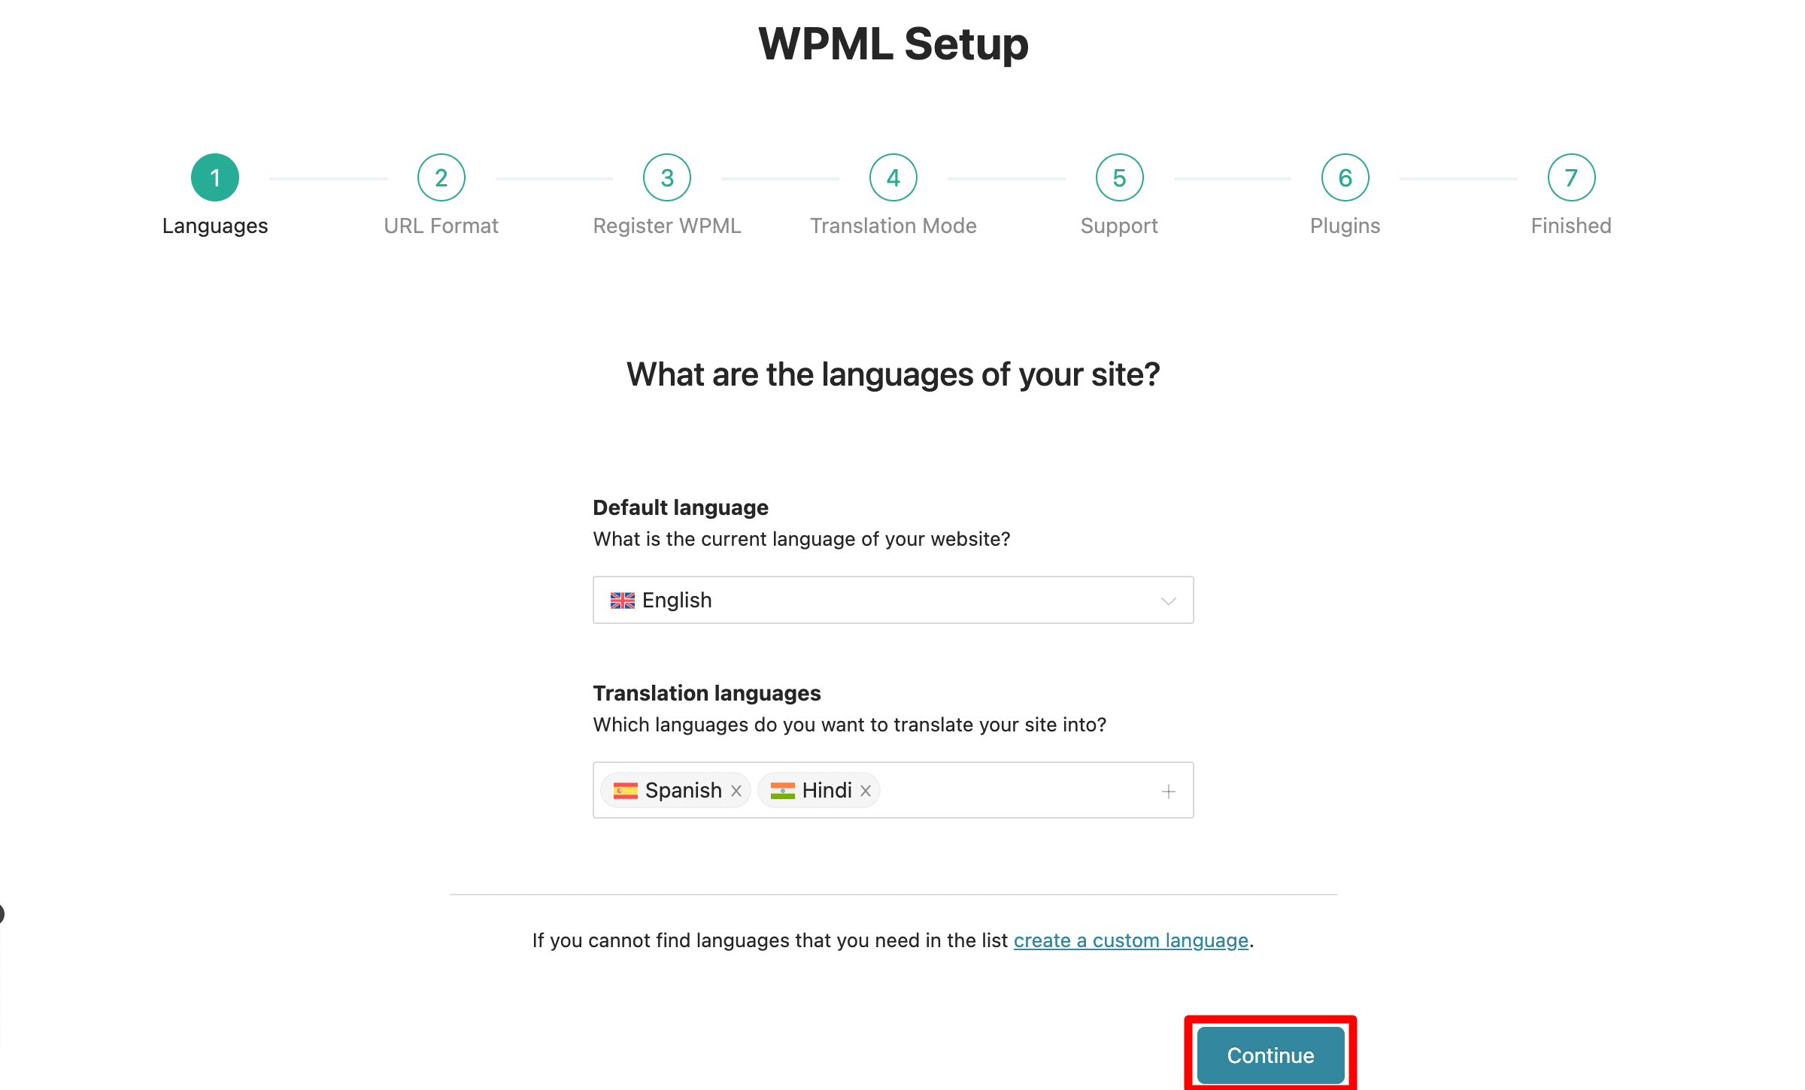Click the Translation Mode step 4 icon
The image size is (1805, 1090).
(x=893, y=177)
